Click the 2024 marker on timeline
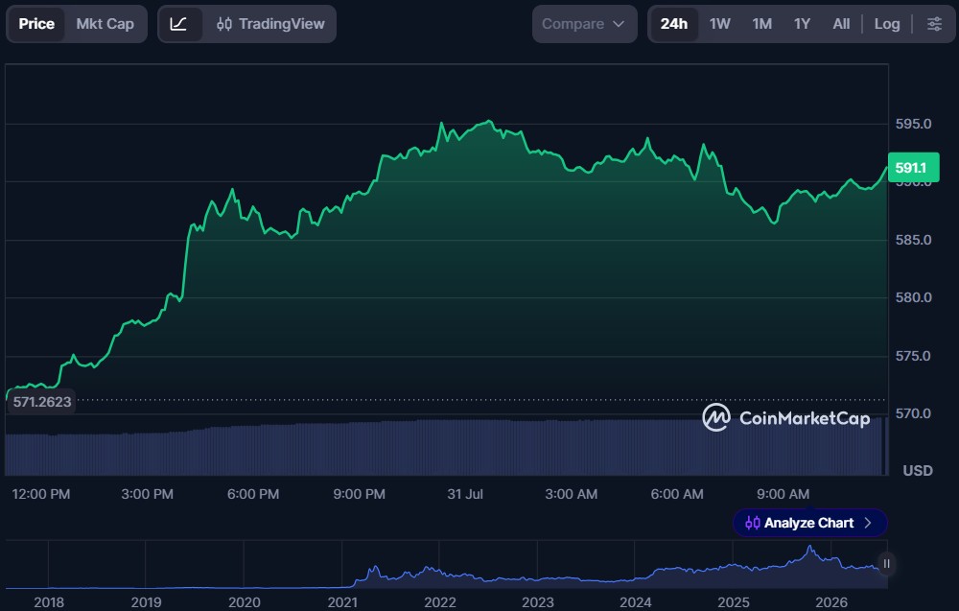Viewport: 959px width, 611px height. (x=636, y=602)
